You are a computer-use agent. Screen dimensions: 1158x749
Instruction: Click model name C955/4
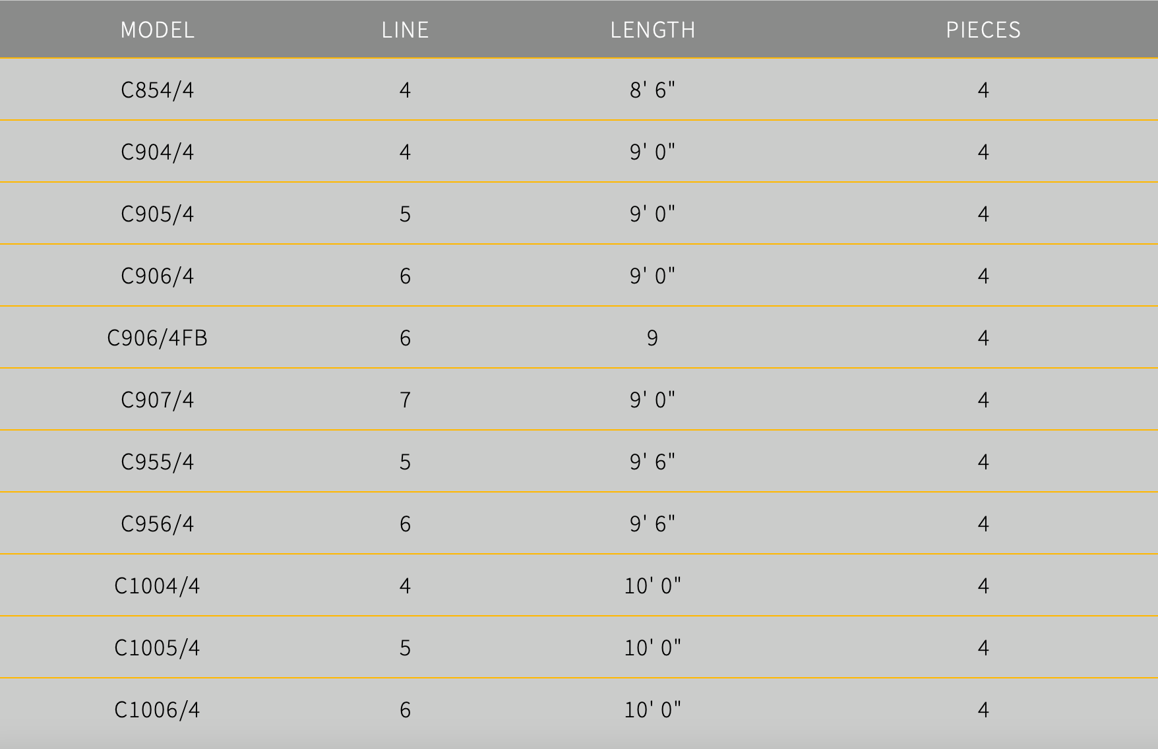pyautogui.click(x=158, y=462)
